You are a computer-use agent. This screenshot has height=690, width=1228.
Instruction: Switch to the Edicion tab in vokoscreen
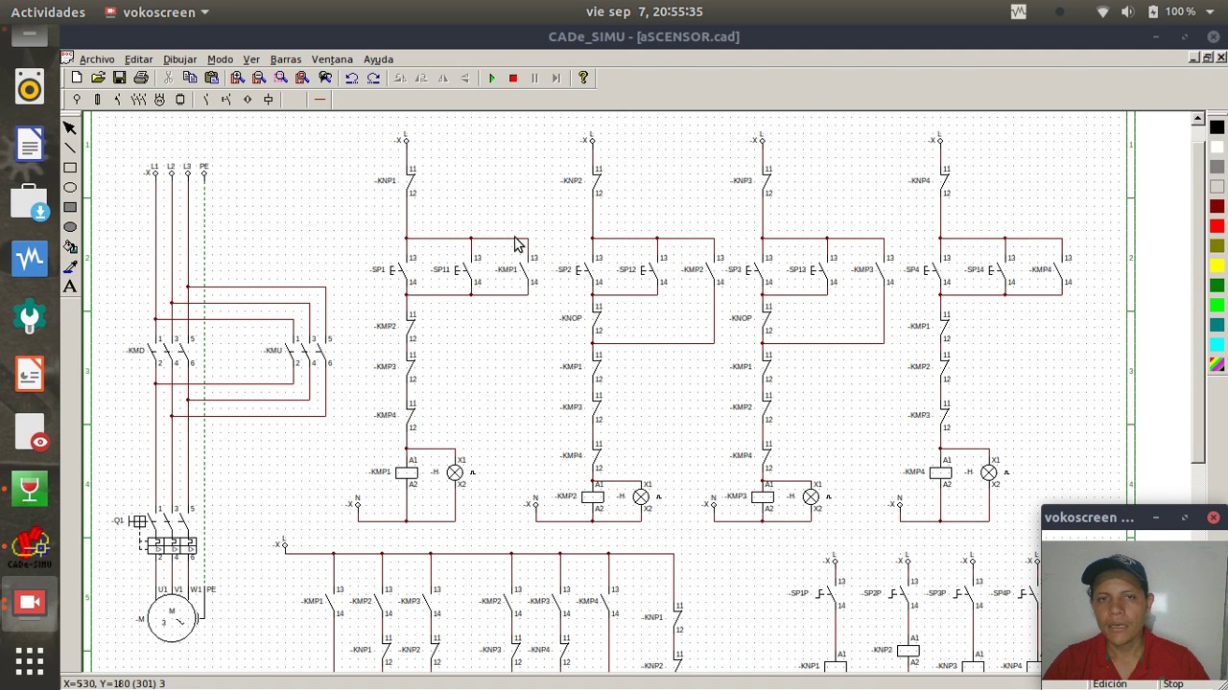[x=1109, y=683]
